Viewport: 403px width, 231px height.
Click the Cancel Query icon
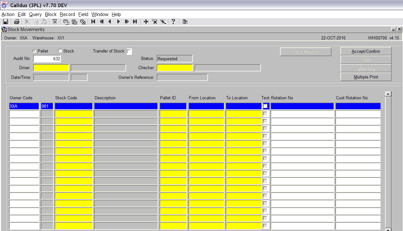83,22
